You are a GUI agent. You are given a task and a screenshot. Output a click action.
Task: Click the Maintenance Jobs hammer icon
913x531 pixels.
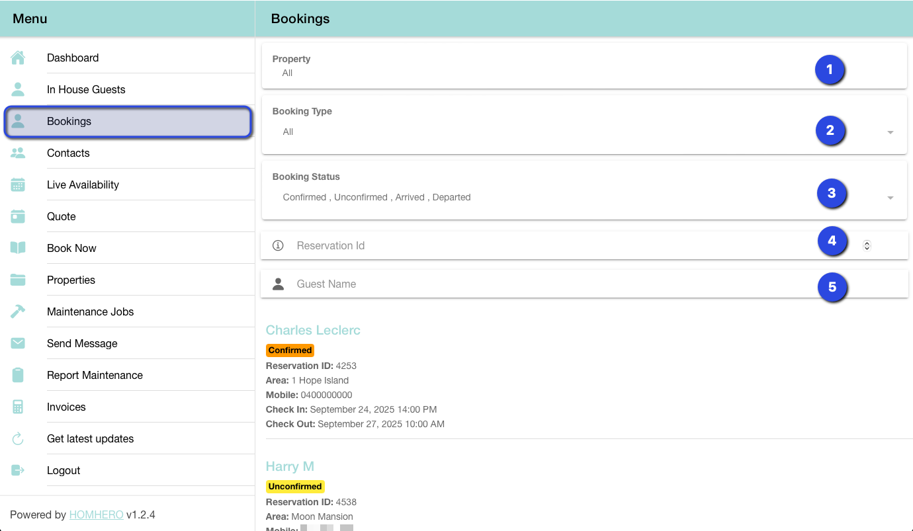[18, 312]
